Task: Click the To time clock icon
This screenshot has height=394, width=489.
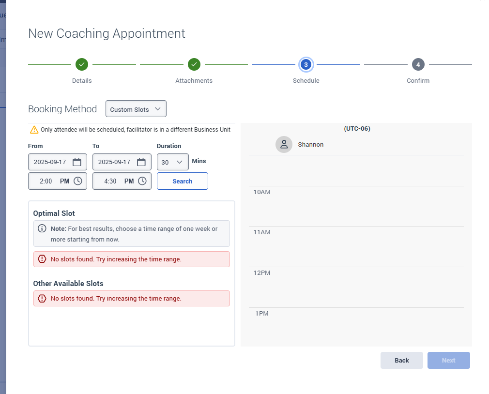Action: click(x=142, y=181)
